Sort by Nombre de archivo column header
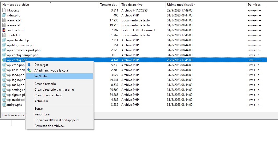This screenshot has height=141, width=278. (x=16, y=5)
